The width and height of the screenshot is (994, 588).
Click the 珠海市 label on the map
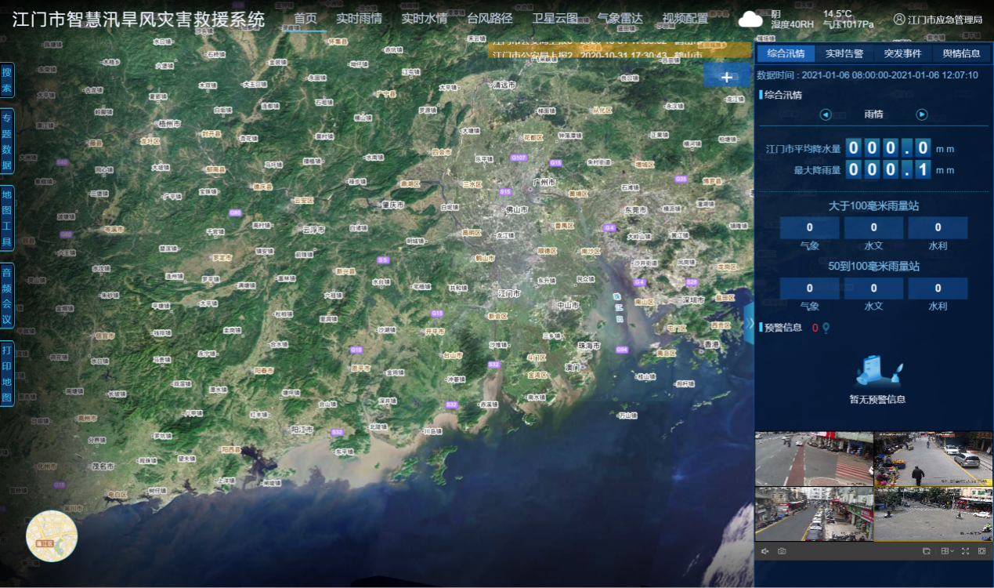(588, 345)
